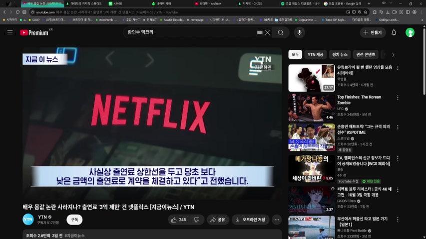Screen dimensions: 426x239
Task: Open options menu for 부산에서 화물선 video
Action: pos(398,219)
